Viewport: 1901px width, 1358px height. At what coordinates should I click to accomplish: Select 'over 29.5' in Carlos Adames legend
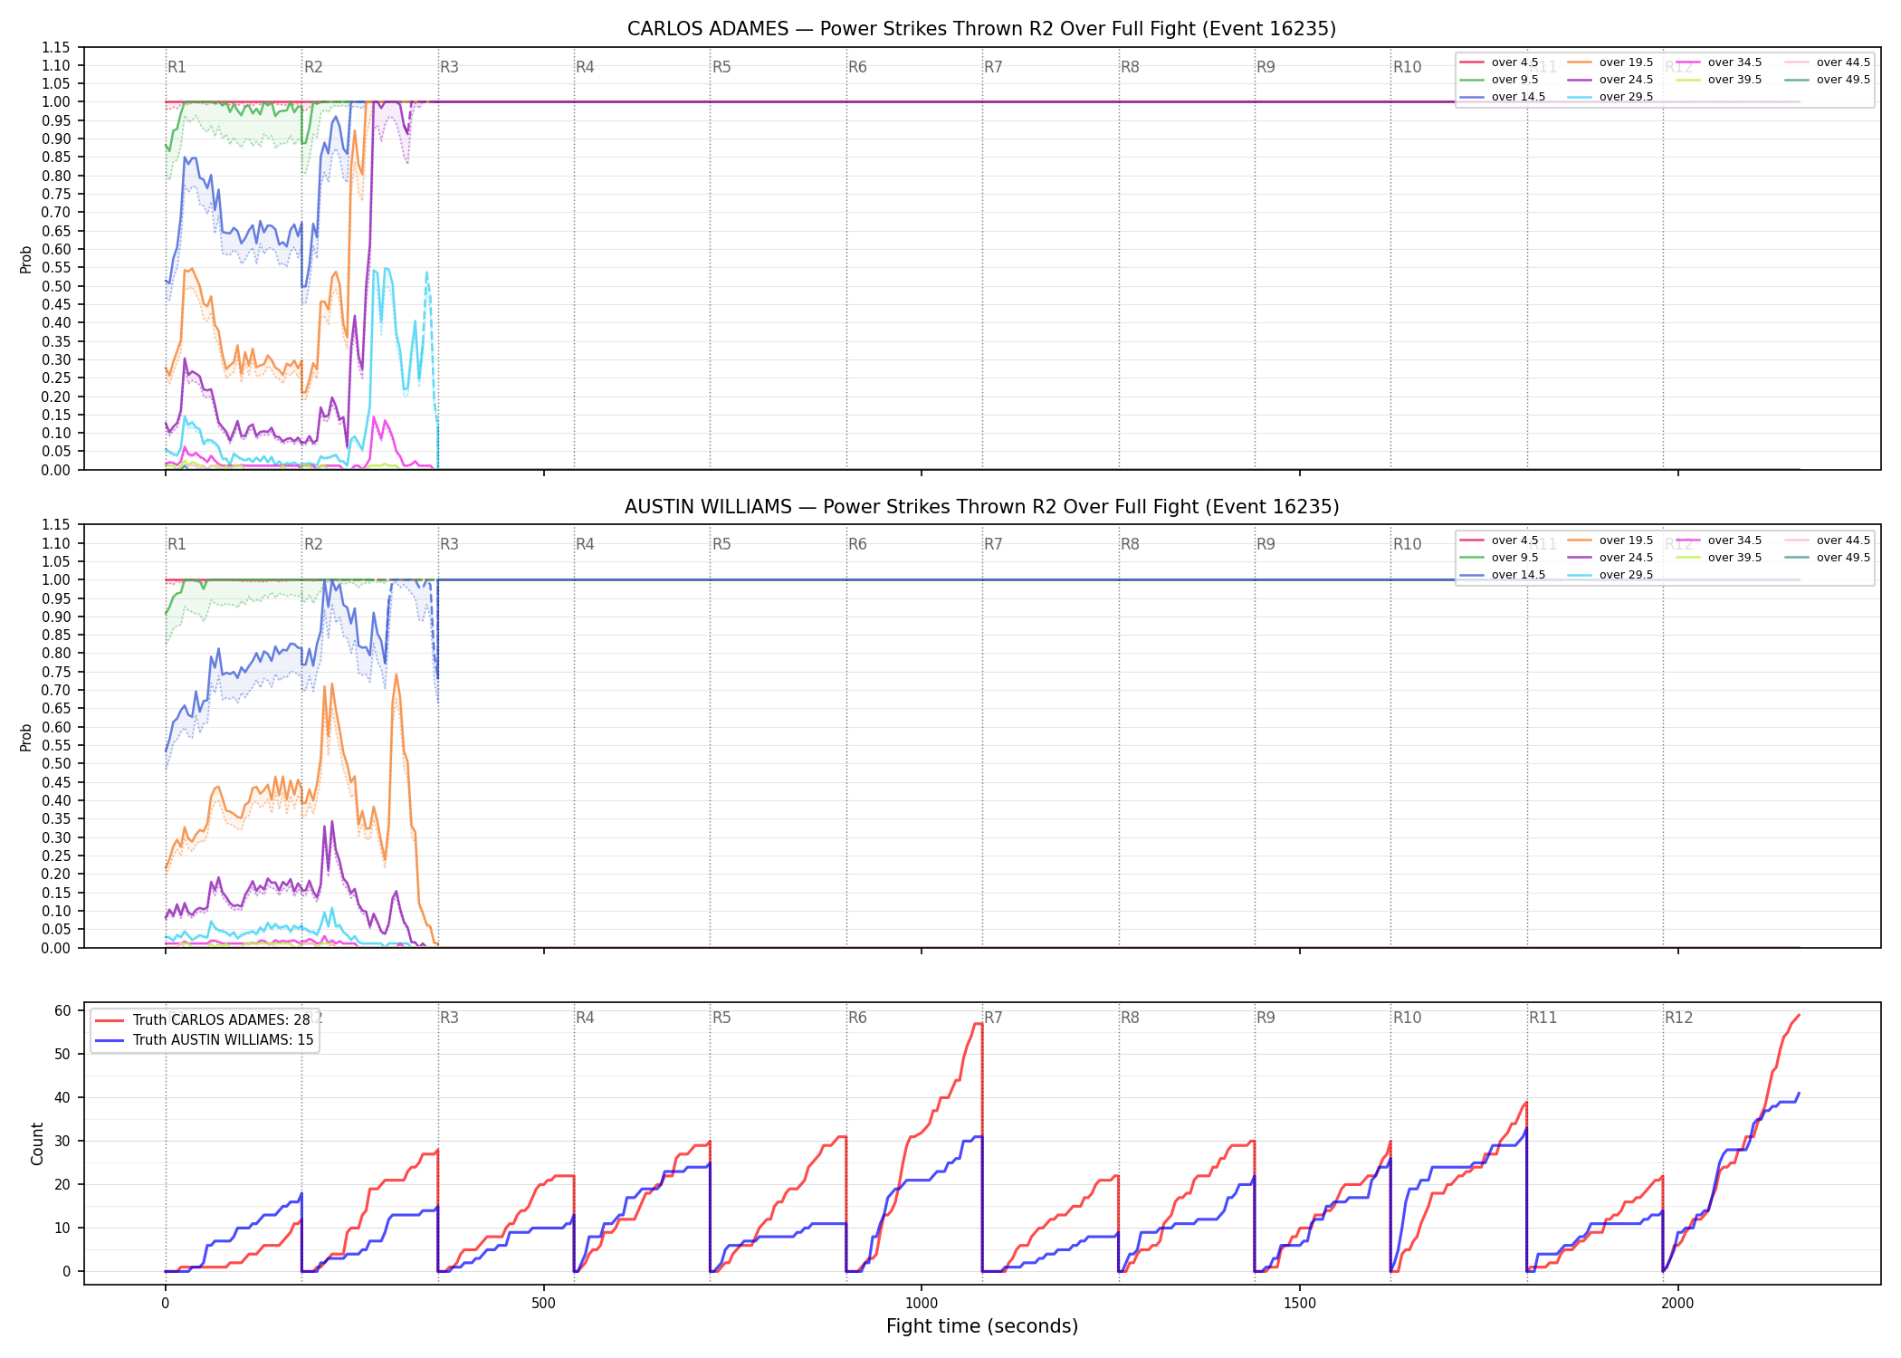coord(1610,97)
